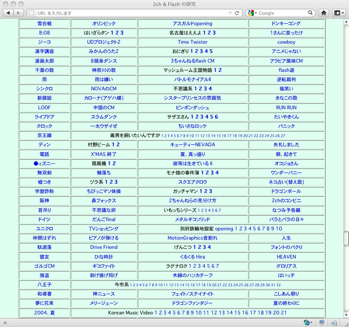Screen dimensions: 349x327
Task: Open the ドラゴンファンタジー link
Action: tap(193, 303)
